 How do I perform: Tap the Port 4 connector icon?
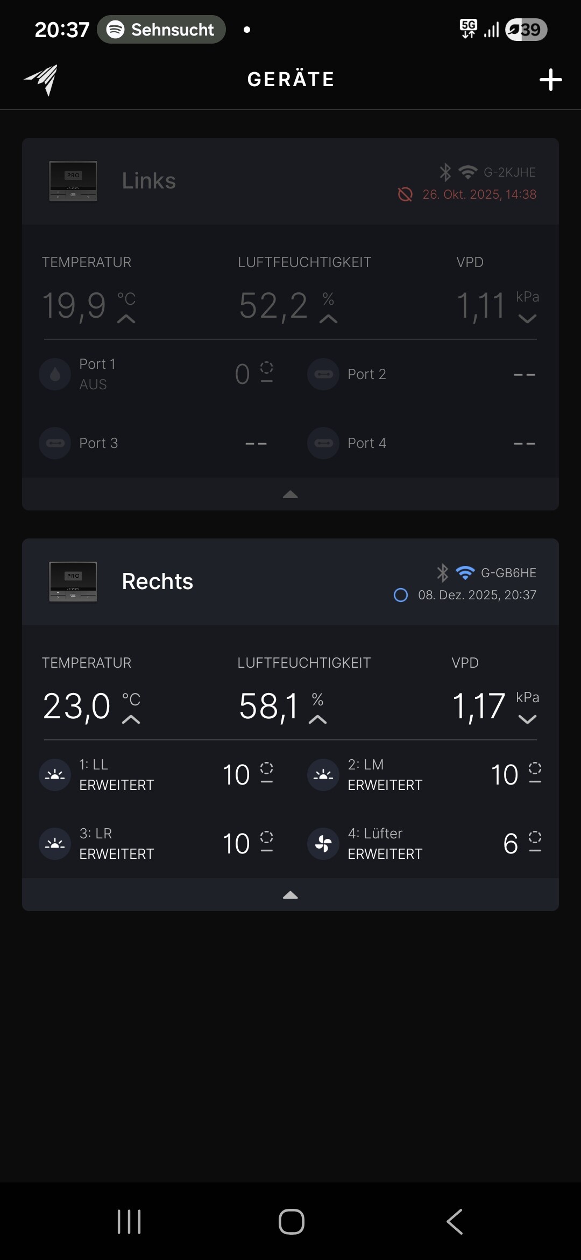(323, 443)
